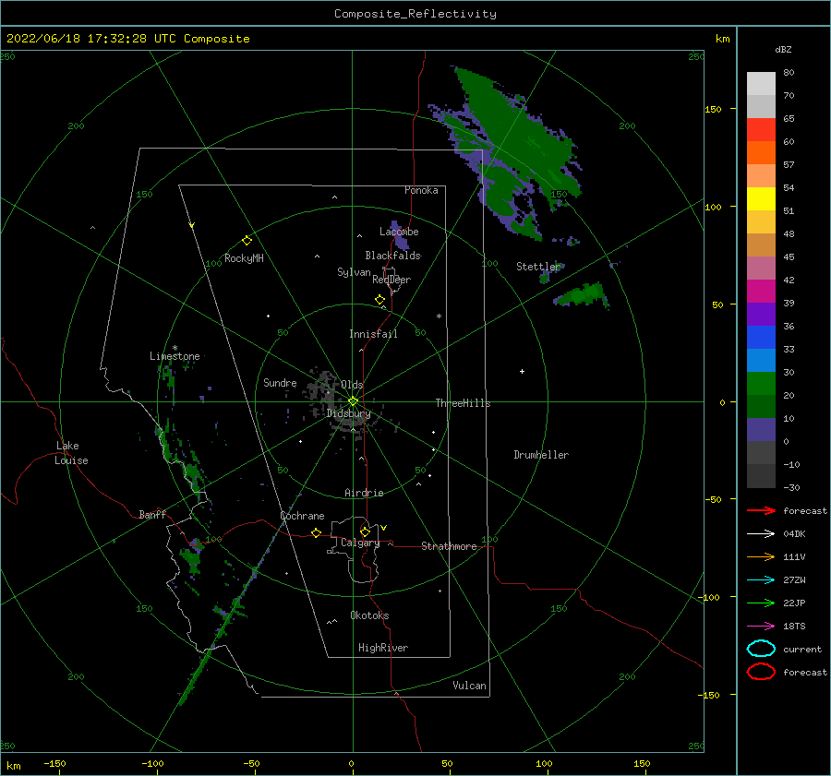Click the yellow diamond marker above Calgary label
This screenshot has width=831, height=776.
tap(365, 531)
